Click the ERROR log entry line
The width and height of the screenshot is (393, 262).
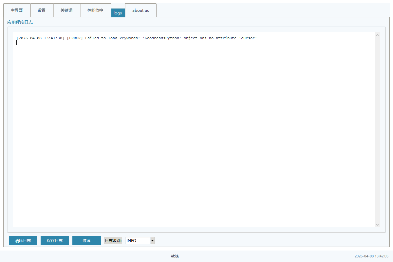[137, 38]
